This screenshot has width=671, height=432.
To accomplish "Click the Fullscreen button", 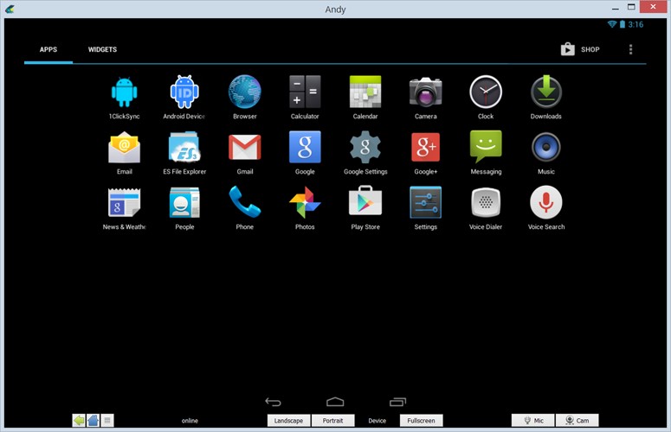I will (421, 421).
